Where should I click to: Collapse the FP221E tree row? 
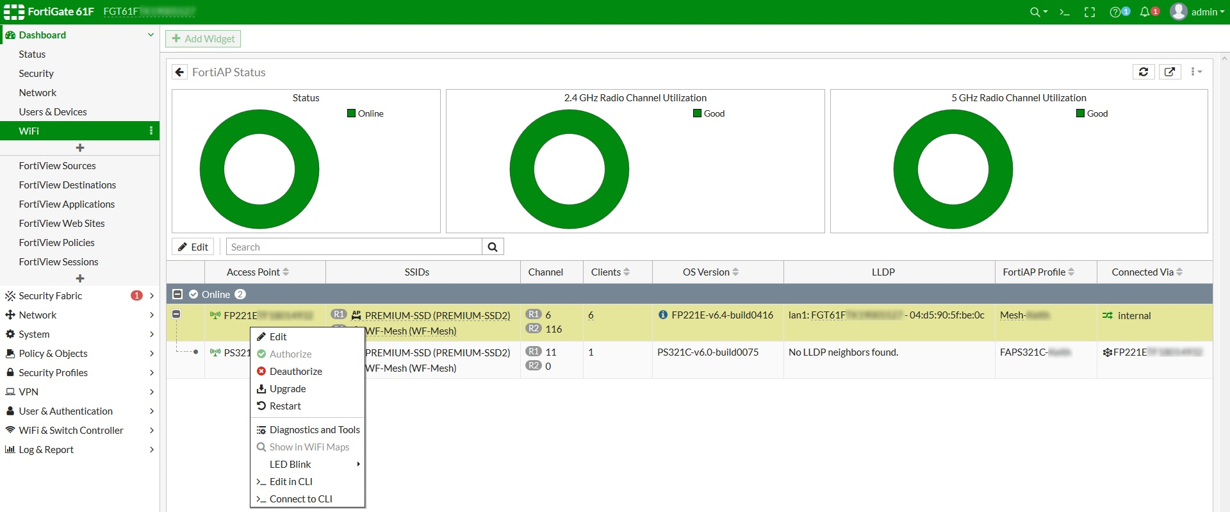click(x=176, y=314)
